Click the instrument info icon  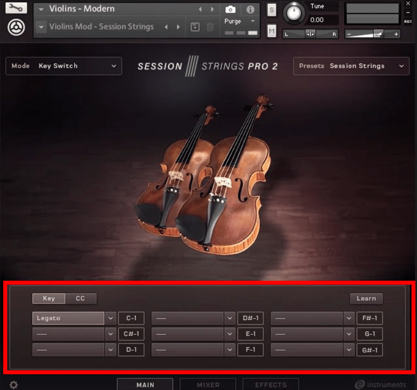click(250, 10)
